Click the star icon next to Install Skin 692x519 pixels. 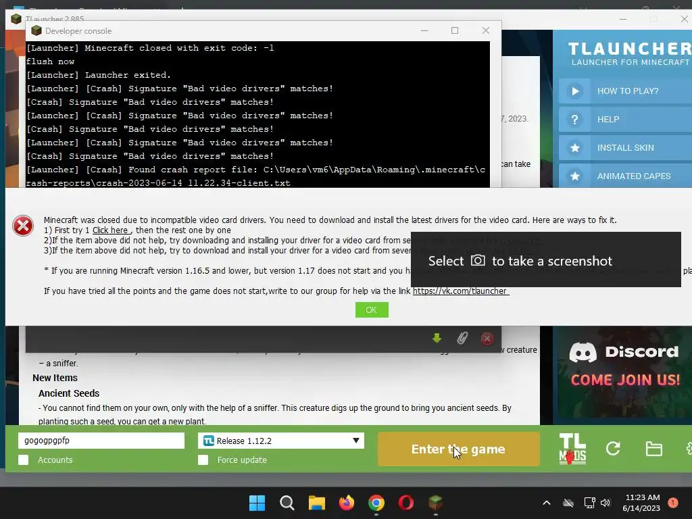pyautogui.click(x=574, y=147)
